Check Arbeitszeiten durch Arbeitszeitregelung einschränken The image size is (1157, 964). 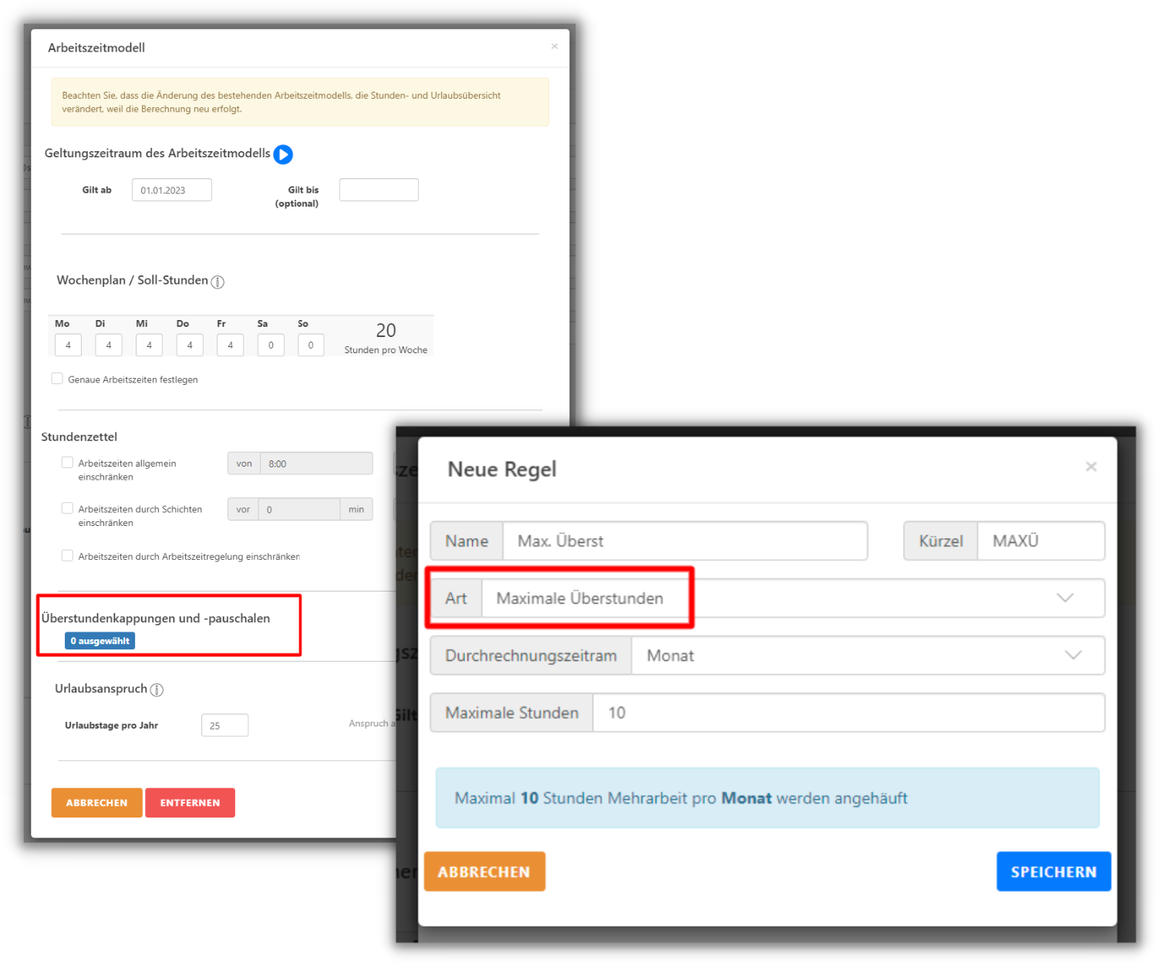point(67,555)
